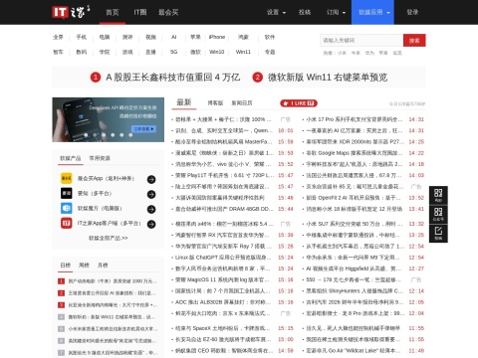Open the 小米 SU7 系列 news article
This screenshot has width=478, height=358.
click(354, 224)
